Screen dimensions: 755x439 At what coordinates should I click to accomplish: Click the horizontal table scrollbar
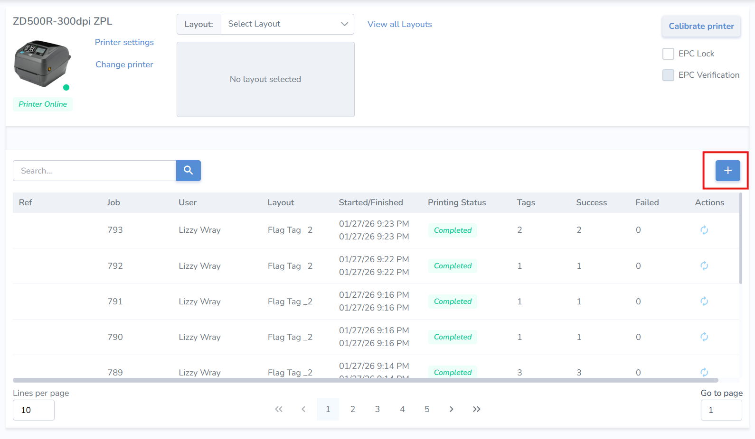(x=365, y=380)
